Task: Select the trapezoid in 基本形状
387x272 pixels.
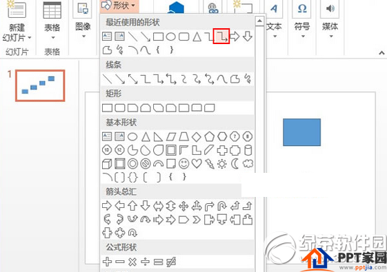Action: pyautogui.click(x=184, y=136)
